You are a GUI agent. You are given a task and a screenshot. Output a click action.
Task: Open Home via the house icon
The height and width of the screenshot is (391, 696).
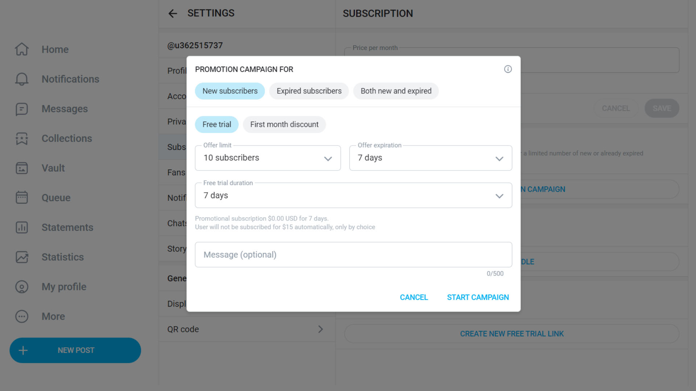click(22, 49)
